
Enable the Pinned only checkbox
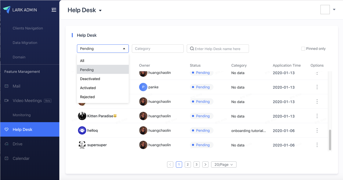point(303,49)
